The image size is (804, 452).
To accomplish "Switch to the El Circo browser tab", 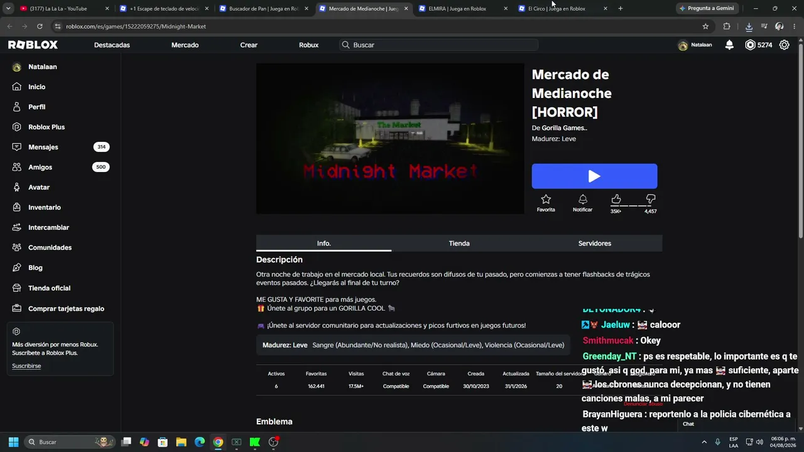I will (562, 9).
